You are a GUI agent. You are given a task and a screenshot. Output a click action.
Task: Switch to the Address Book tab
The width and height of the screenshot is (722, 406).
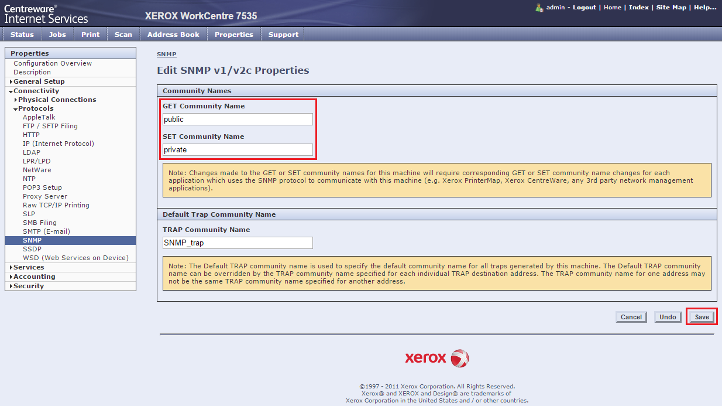click(173, 35)
